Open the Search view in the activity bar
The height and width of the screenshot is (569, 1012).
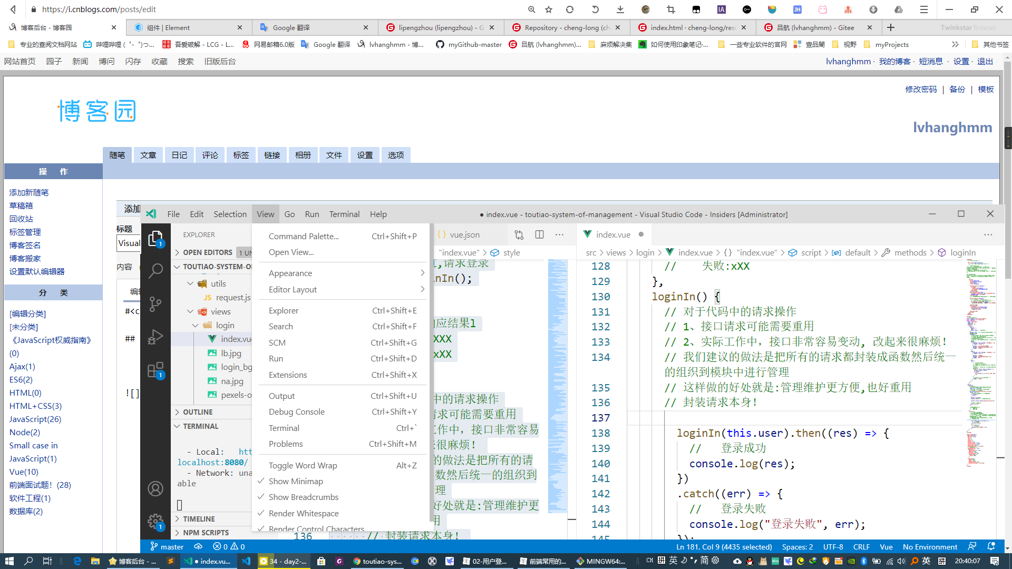click(155, 271)
